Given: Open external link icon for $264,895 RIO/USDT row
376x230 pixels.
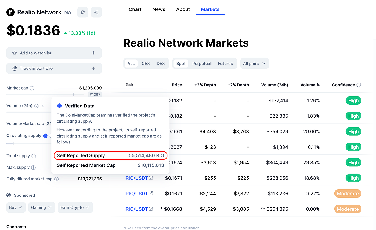Looking at the screenshot, I should (x=151, y=209).
